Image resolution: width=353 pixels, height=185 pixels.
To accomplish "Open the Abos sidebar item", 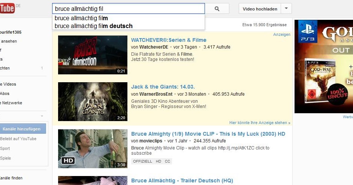I will click(5, 94).
